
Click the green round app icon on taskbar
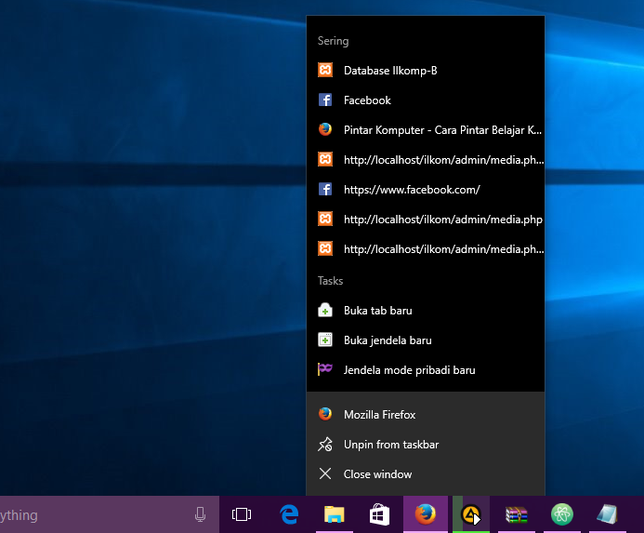pyautogui.click(x=562, y=514)
